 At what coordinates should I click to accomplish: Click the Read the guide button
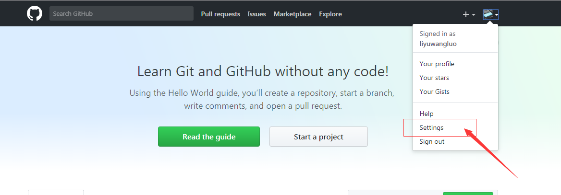[209, 137]
